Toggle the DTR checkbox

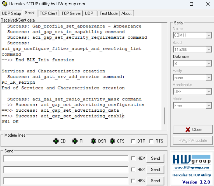[133, 141]
